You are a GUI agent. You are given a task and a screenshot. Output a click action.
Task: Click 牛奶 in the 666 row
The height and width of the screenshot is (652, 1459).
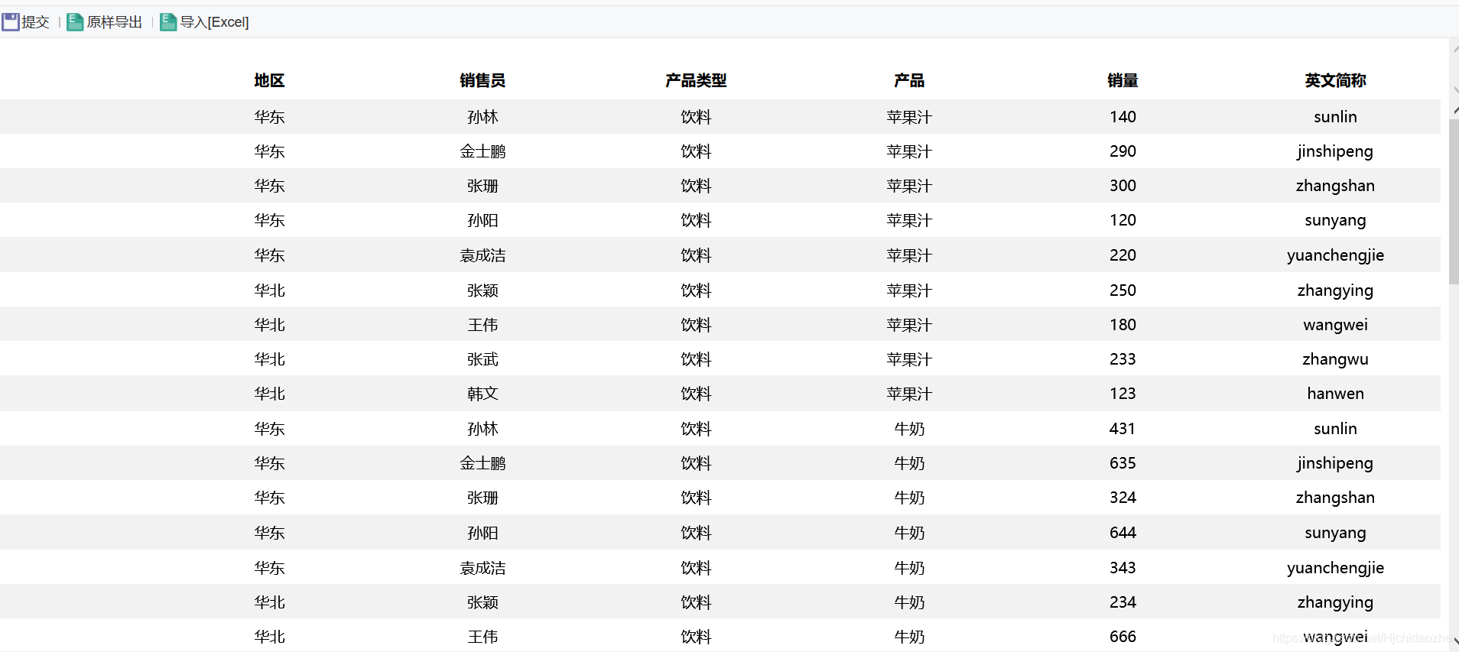[x=909, y=637]
